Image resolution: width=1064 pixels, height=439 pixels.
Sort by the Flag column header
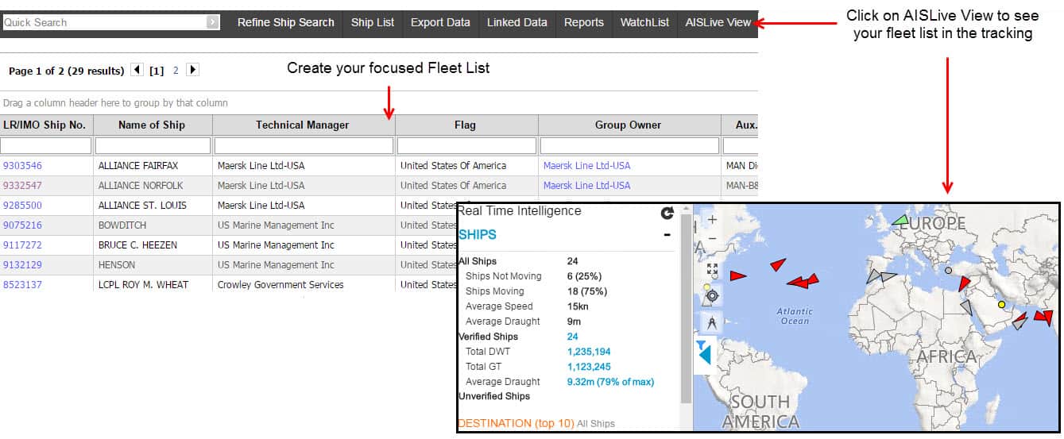click(x=465, y=125)
